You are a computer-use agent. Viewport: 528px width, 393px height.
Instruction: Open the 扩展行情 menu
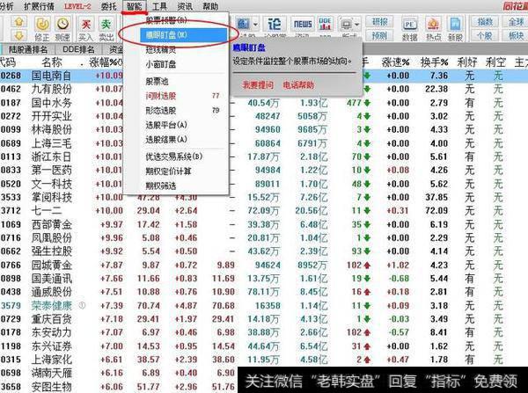click(39, 6)
